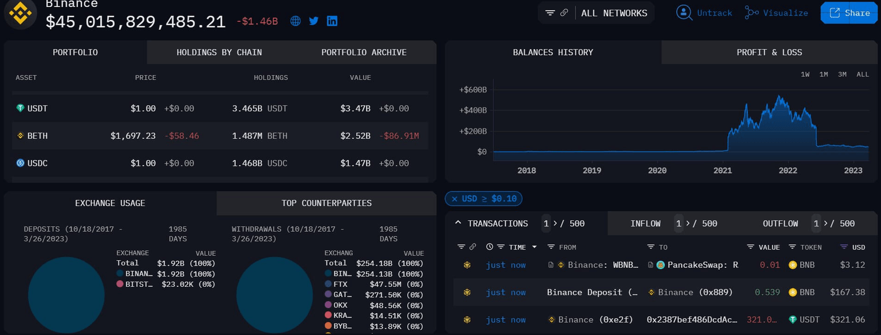Viewport: 881px width, 335px height.
Task: Remove the USD ≥ $0.10 filter chip
Action: tap(454, 199)
